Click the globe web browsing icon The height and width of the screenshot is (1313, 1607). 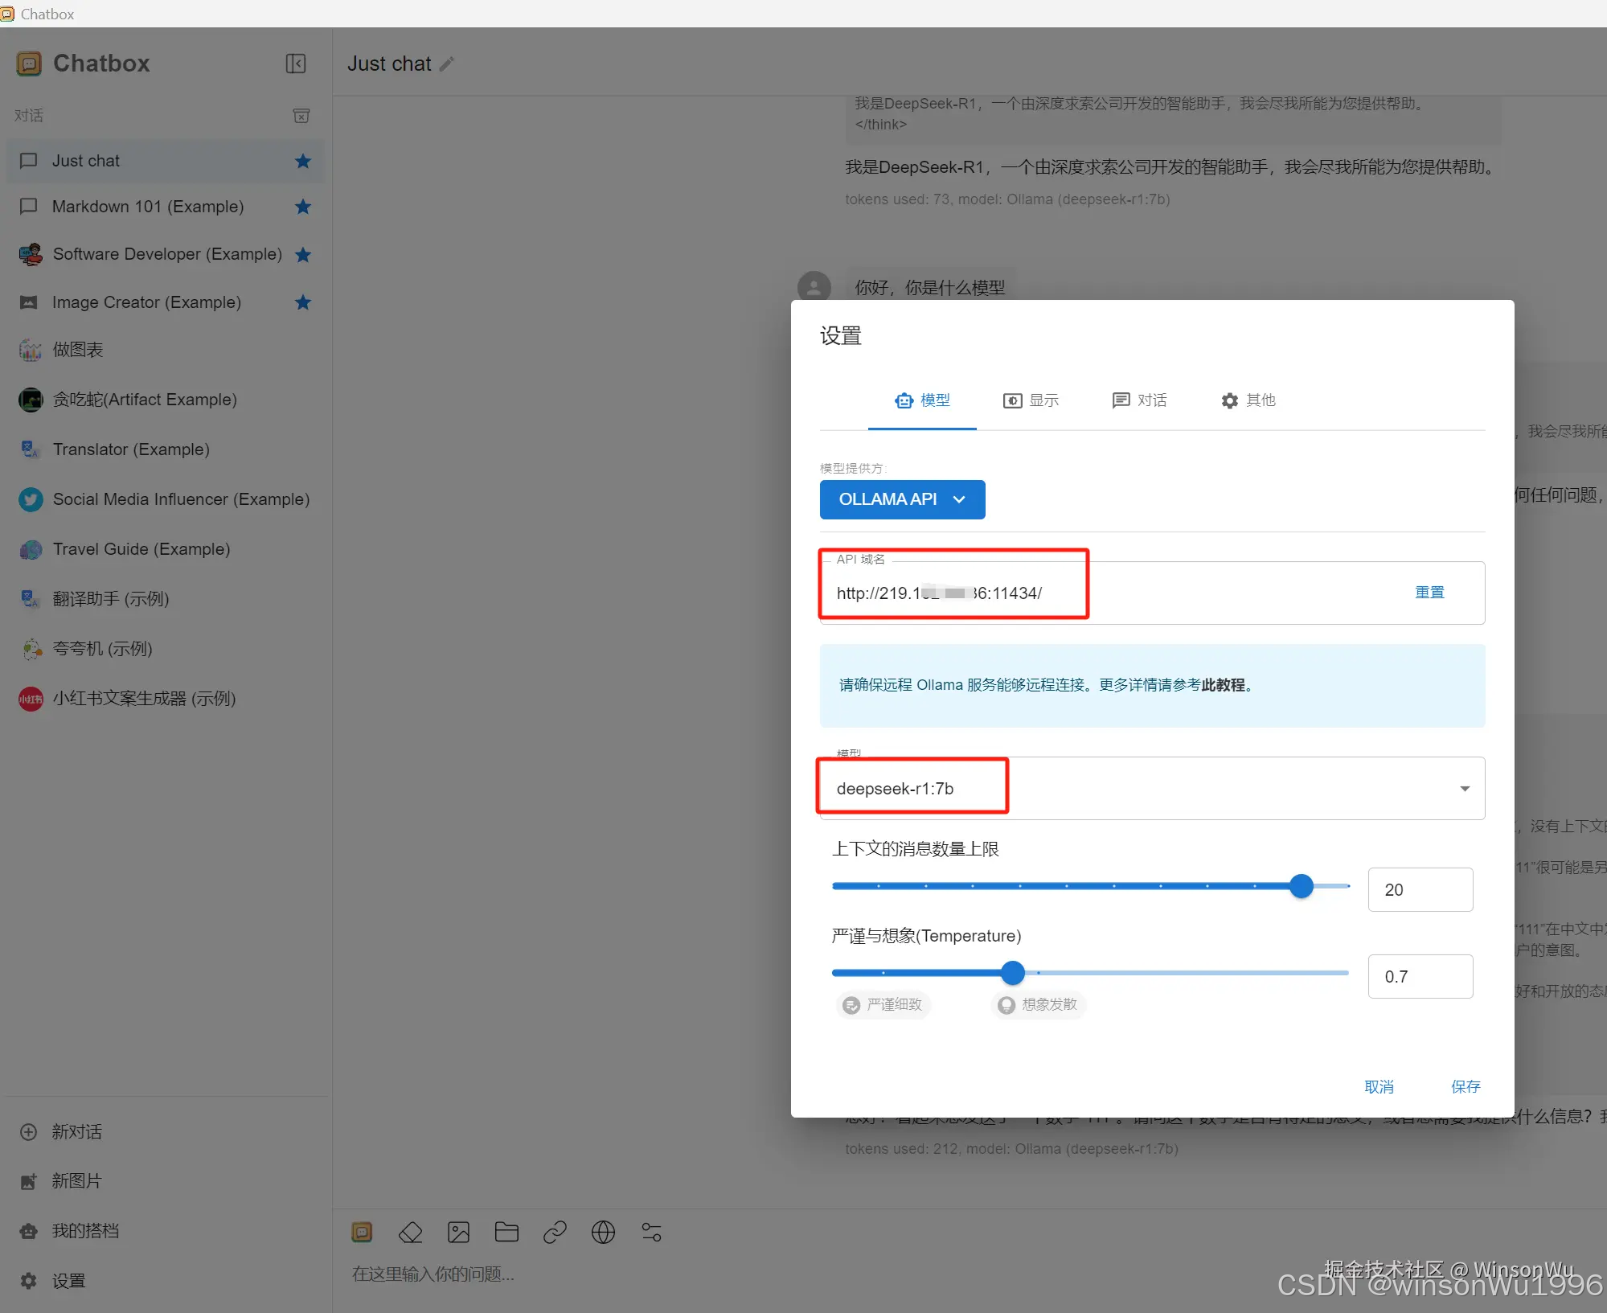[603, 1232]
